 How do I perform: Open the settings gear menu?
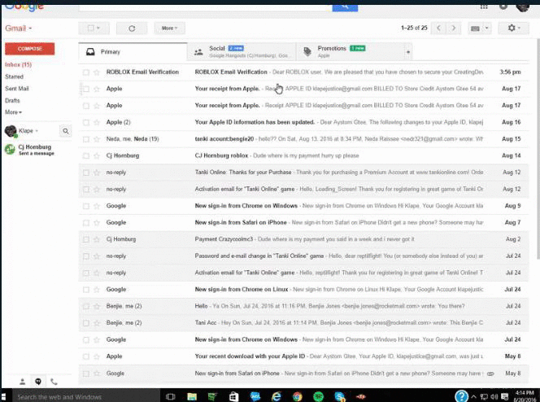(513, 28)
